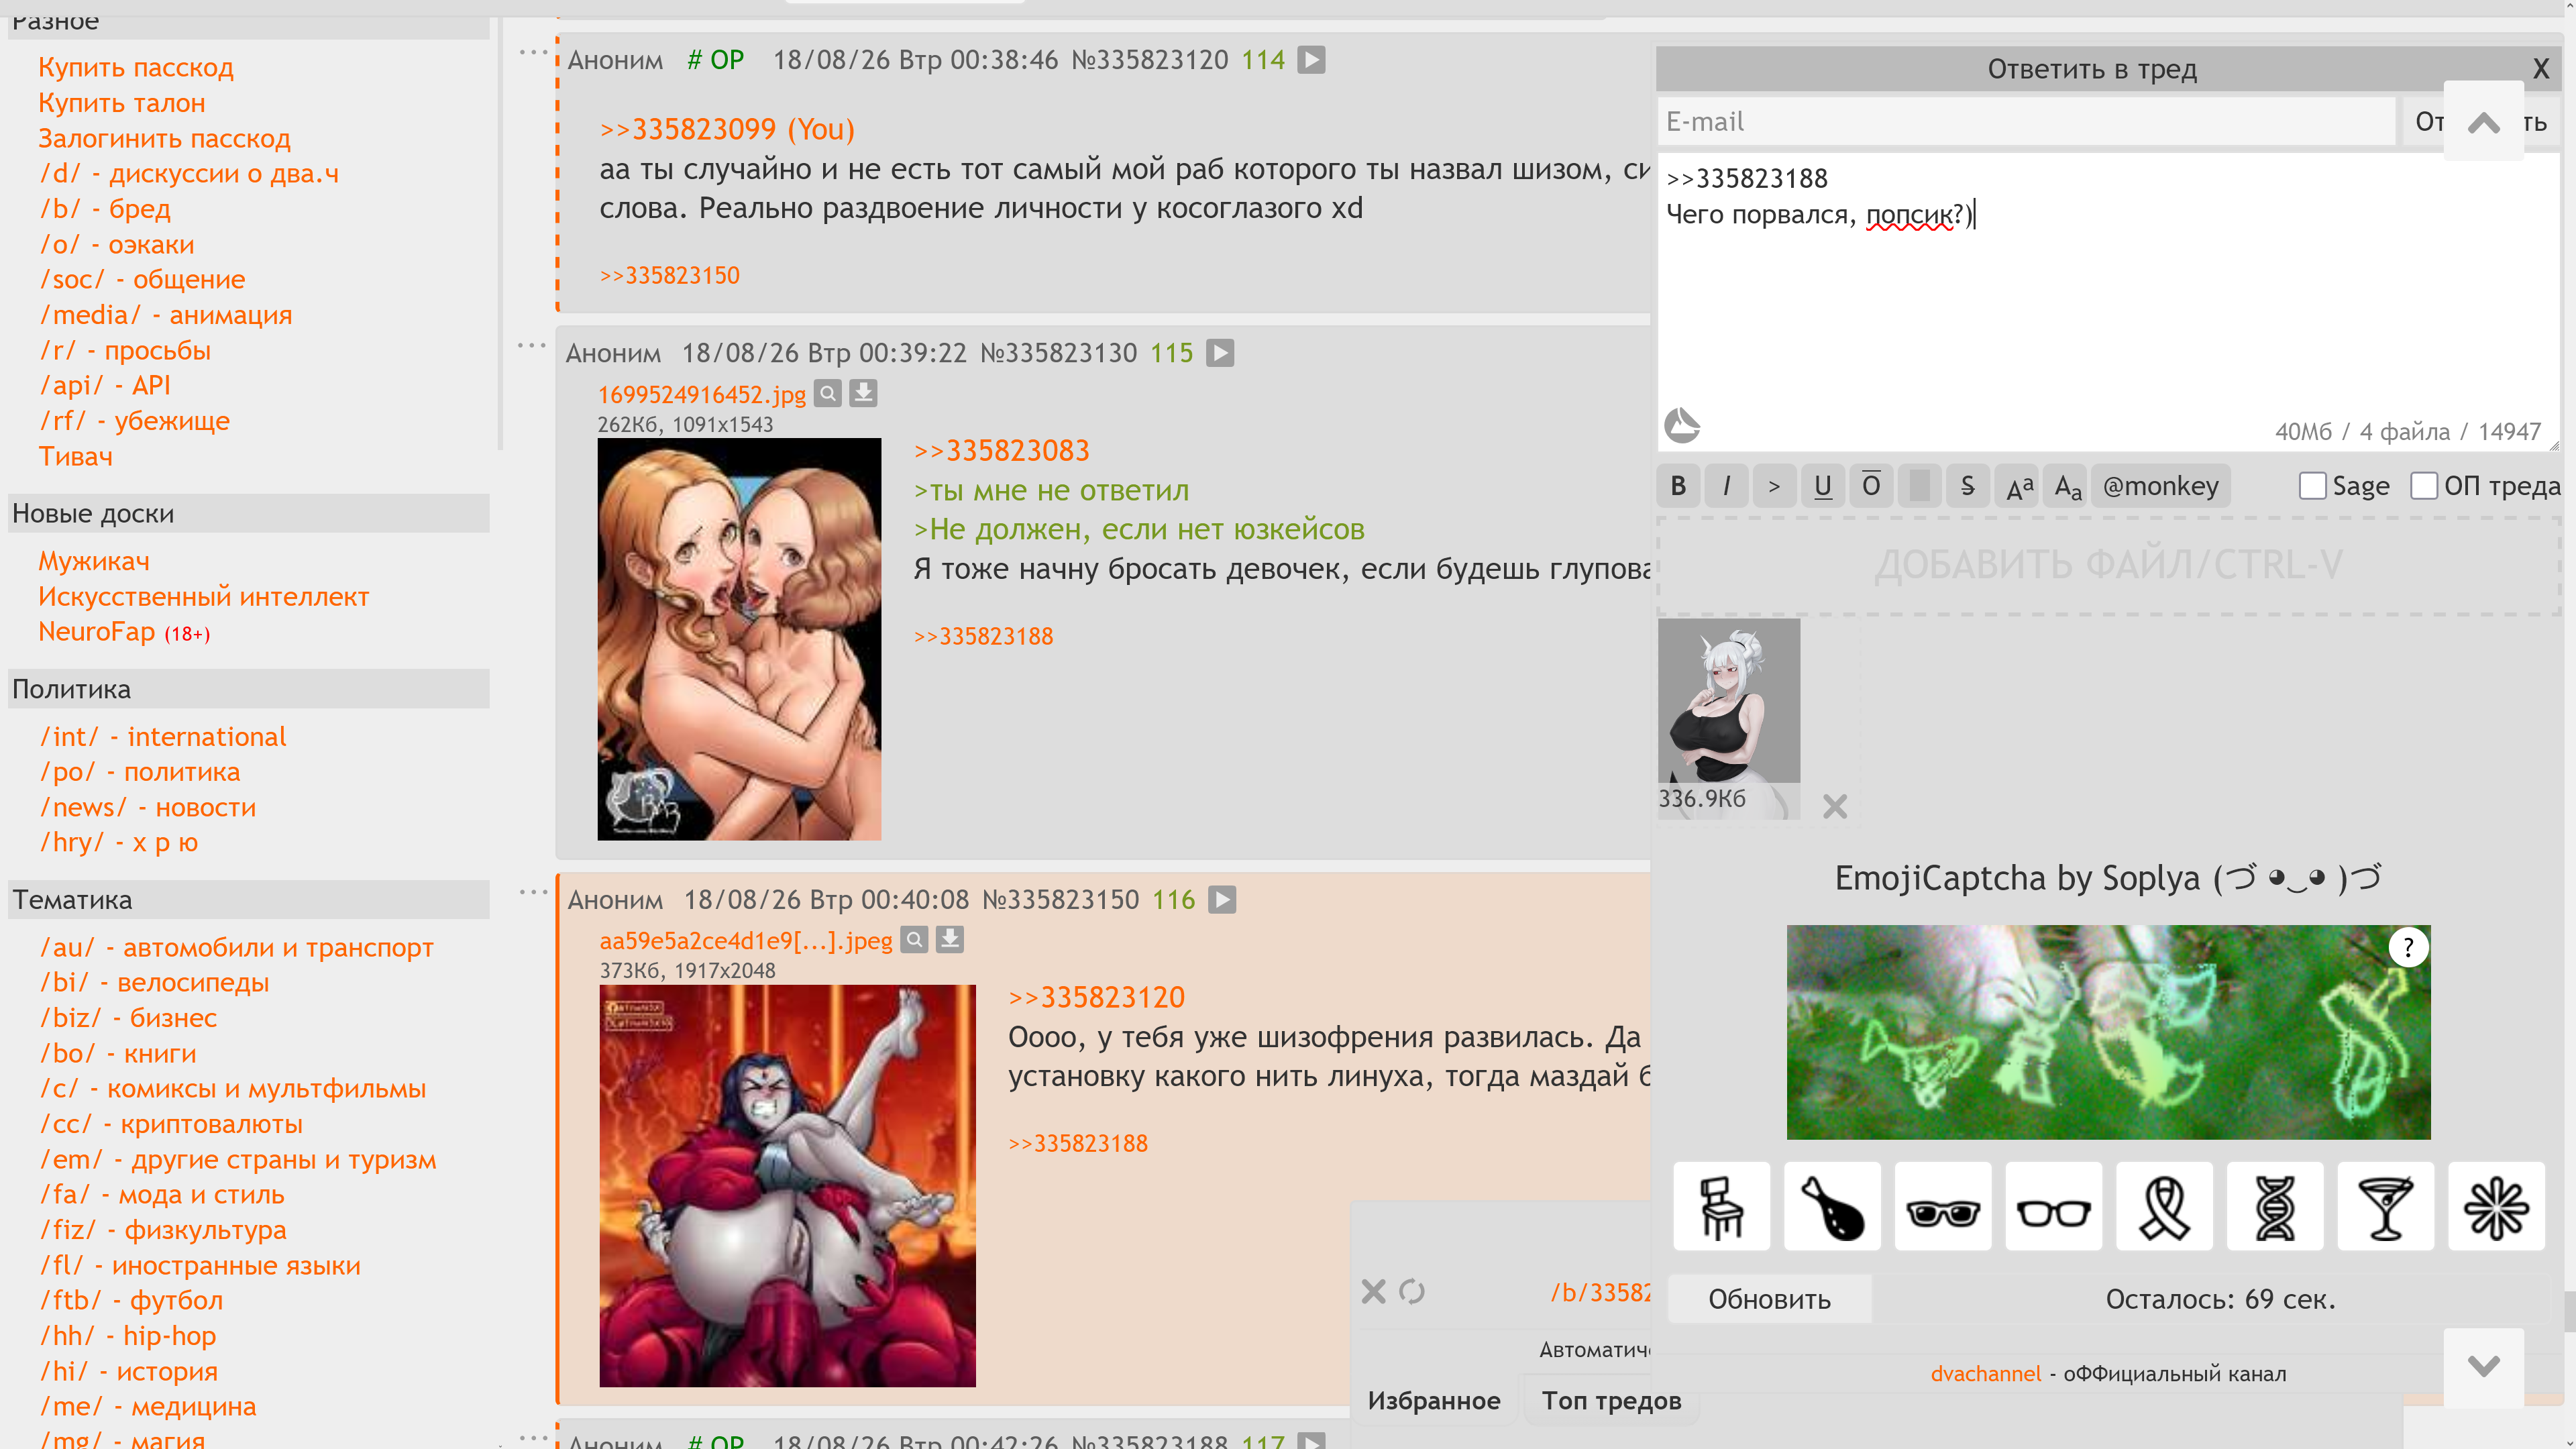Search image aa59e5a2ce4d1e9 jpeg with magnifier
The image size is (2576, 1449).
tap(914, 940)
